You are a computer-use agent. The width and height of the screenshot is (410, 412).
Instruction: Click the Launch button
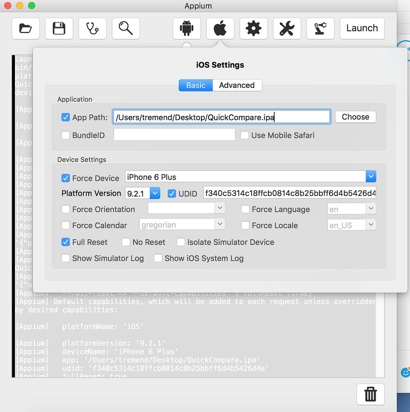[x=362, y=28]
